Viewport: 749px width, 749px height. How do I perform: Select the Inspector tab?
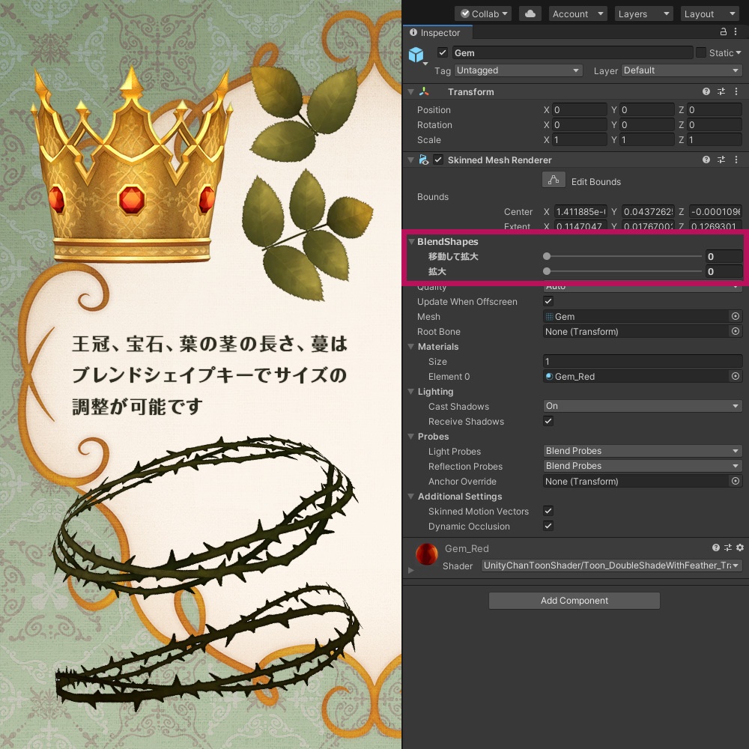tap(437, 32)
